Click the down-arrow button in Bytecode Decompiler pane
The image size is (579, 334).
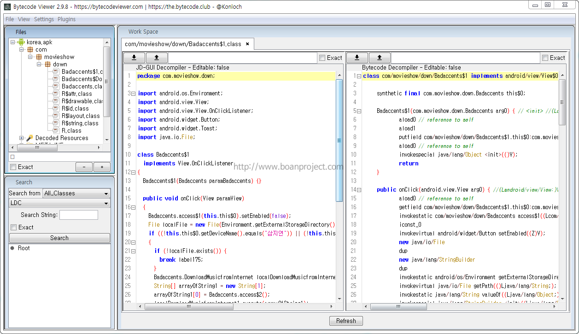[357, 58]
